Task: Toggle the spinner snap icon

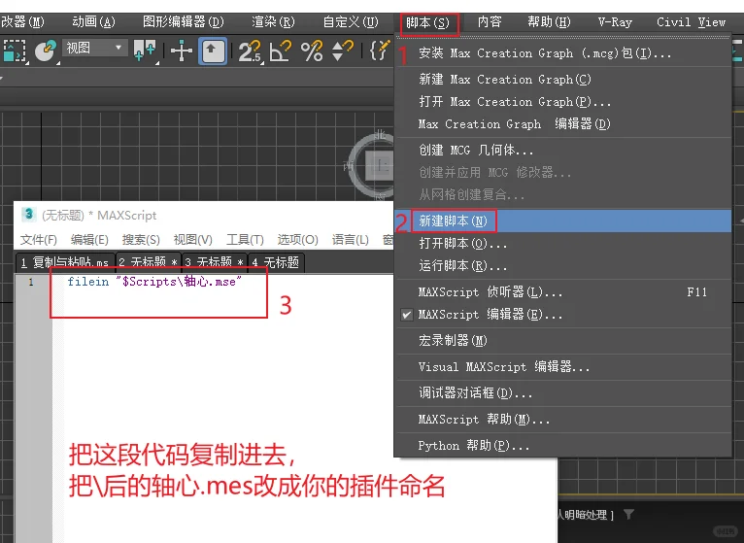Action: click(342, 51)
